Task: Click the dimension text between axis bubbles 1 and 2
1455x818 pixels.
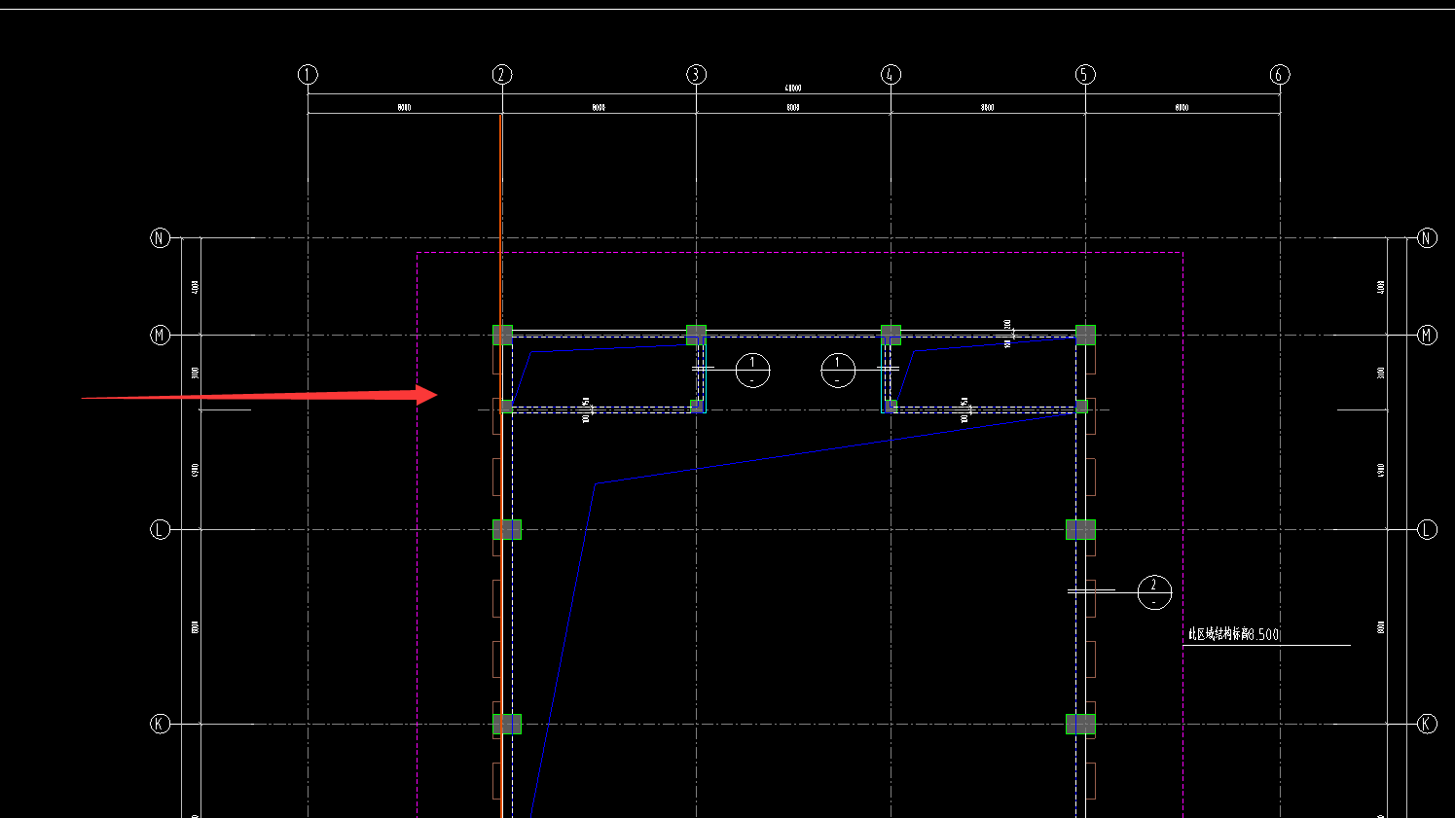Action: (404, 107)
